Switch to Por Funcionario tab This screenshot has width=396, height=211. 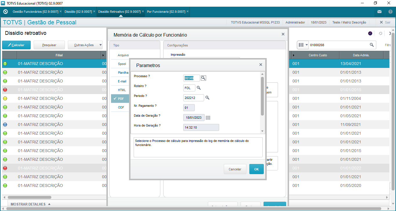[166, 12]
